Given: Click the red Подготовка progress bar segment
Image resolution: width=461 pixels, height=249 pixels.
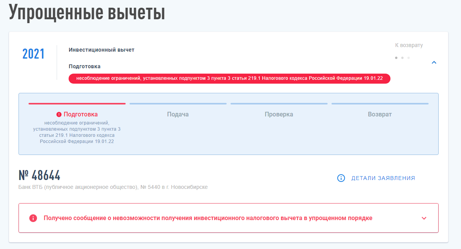Looking at the screenshot, I should (x=77, y=104).
